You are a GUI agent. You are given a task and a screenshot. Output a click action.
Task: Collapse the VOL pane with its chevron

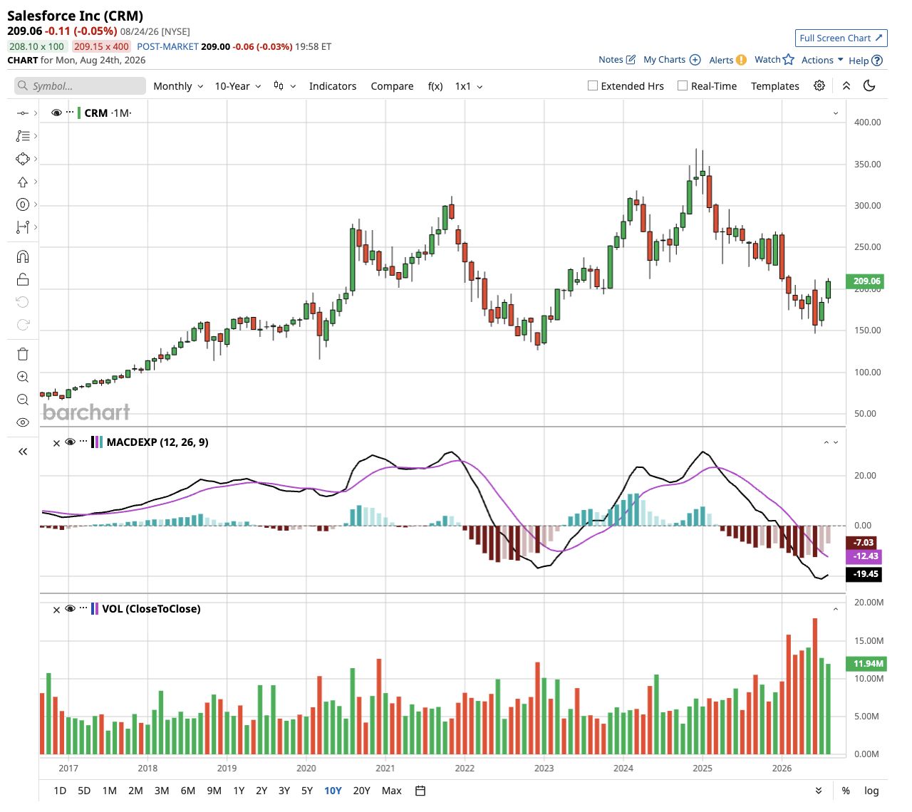click(x=836, y=609)
